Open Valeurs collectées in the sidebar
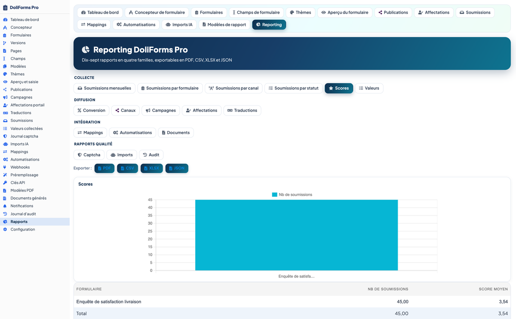The width and height of the screenshot is (516, 319). [x=34, y=128]
